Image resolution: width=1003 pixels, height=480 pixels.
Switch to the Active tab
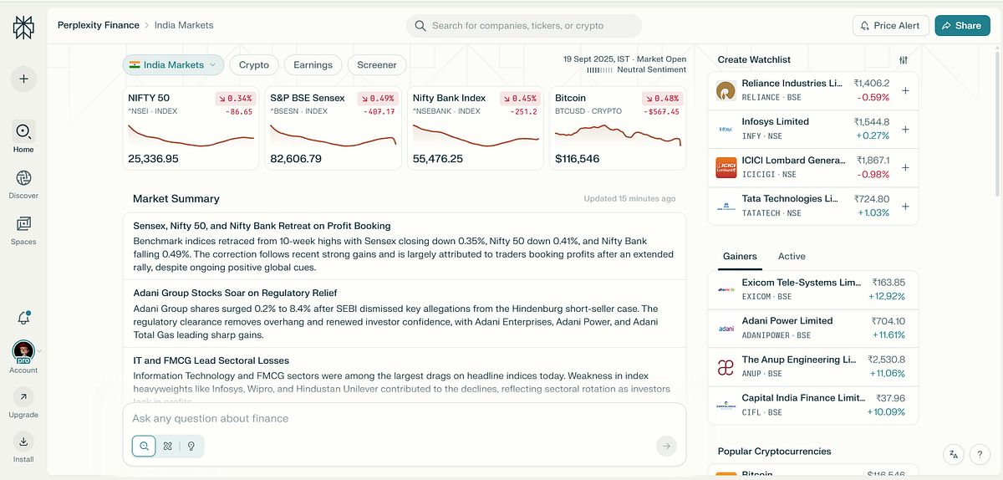click(792, 257)
